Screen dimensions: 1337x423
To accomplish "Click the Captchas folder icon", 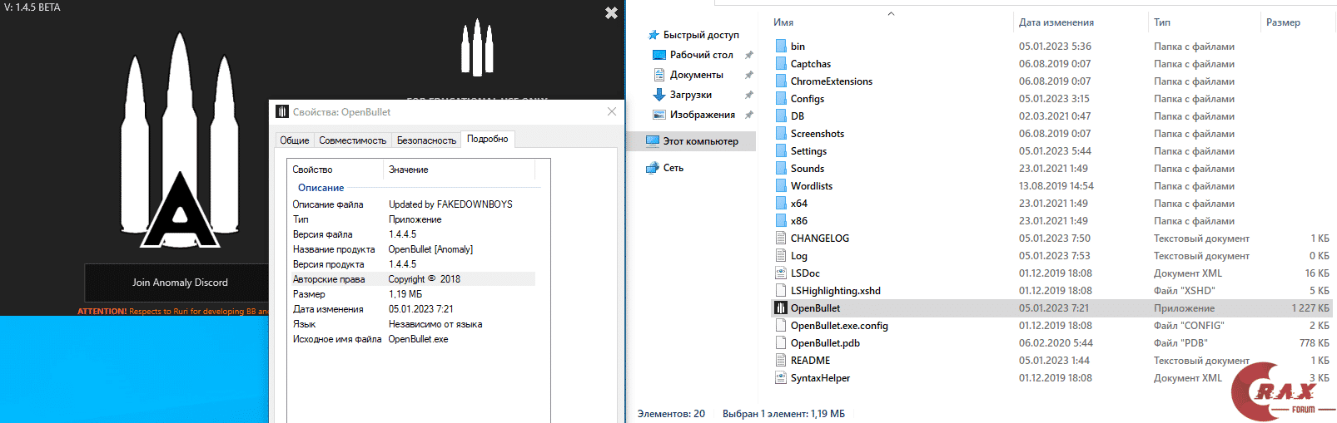I will pyautogui.click(x=781, y=64).
